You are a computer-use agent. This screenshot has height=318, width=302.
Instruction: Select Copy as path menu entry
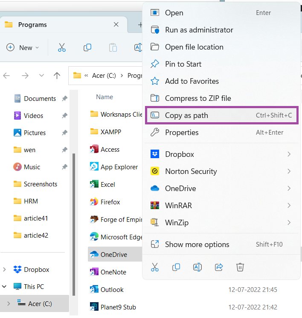coord(186,115)
